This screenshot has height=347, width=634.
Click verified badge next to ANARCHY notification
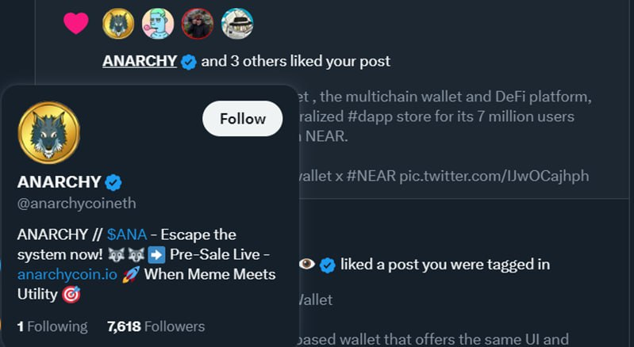189,62
